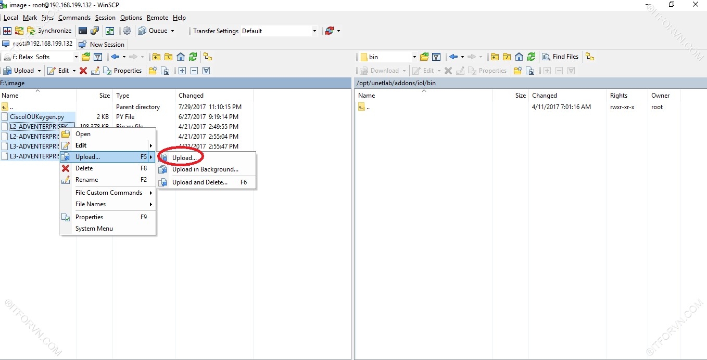Open the remote bin directory dropdown
This screenshot has height=360, width=707.
click(414, 57)
